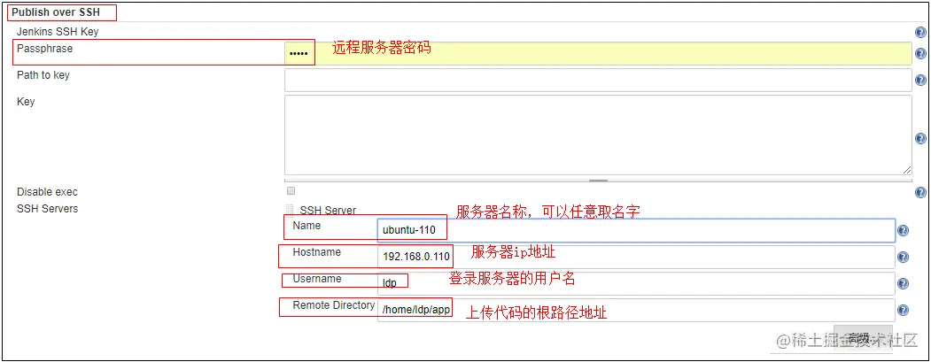Click the Jenkins SSH Key label

click(x=58, y=32)
